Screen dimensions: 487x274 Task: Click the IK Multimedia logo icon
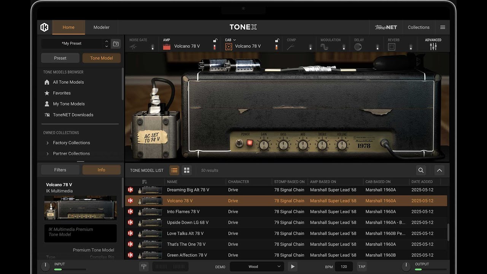[45, 27]
